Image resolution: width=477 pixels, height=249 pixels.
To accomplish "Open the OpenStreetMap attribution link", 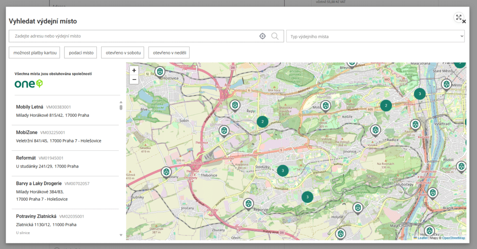I will click(x=453, y=238).
